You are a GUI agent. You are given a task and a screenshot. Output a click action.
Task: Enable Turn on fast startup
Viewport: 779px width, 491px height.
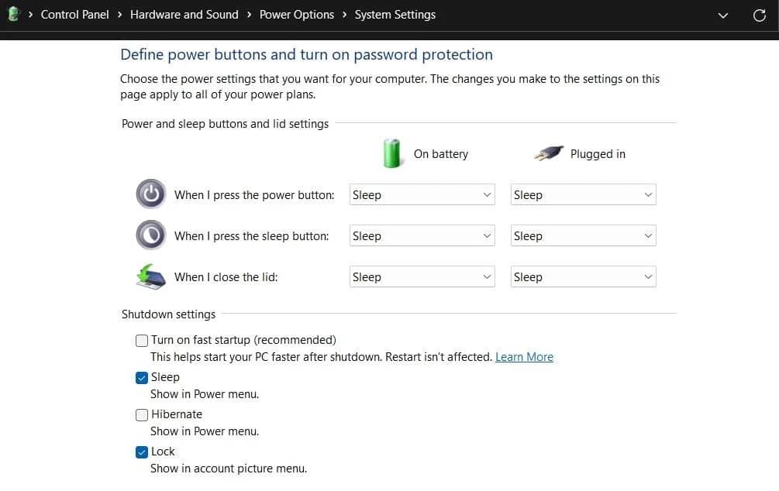[142, 340]
